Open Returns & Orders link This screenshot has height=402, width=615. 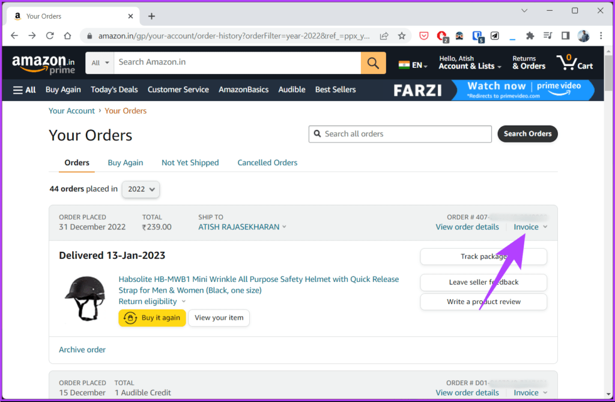point(529,62)
